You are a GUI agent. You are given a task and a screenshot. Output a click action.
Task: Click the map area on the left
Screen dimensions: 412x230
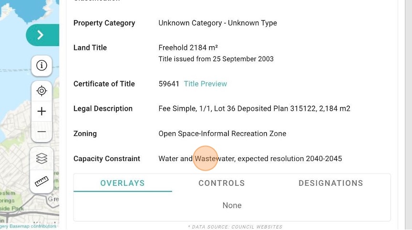pyautogui.click(x=14, y=119)
